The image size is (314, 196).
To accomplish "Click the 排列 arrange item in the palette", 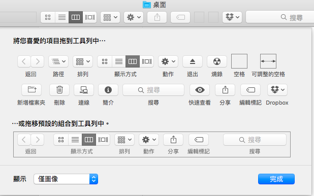I will click(83, 61).
